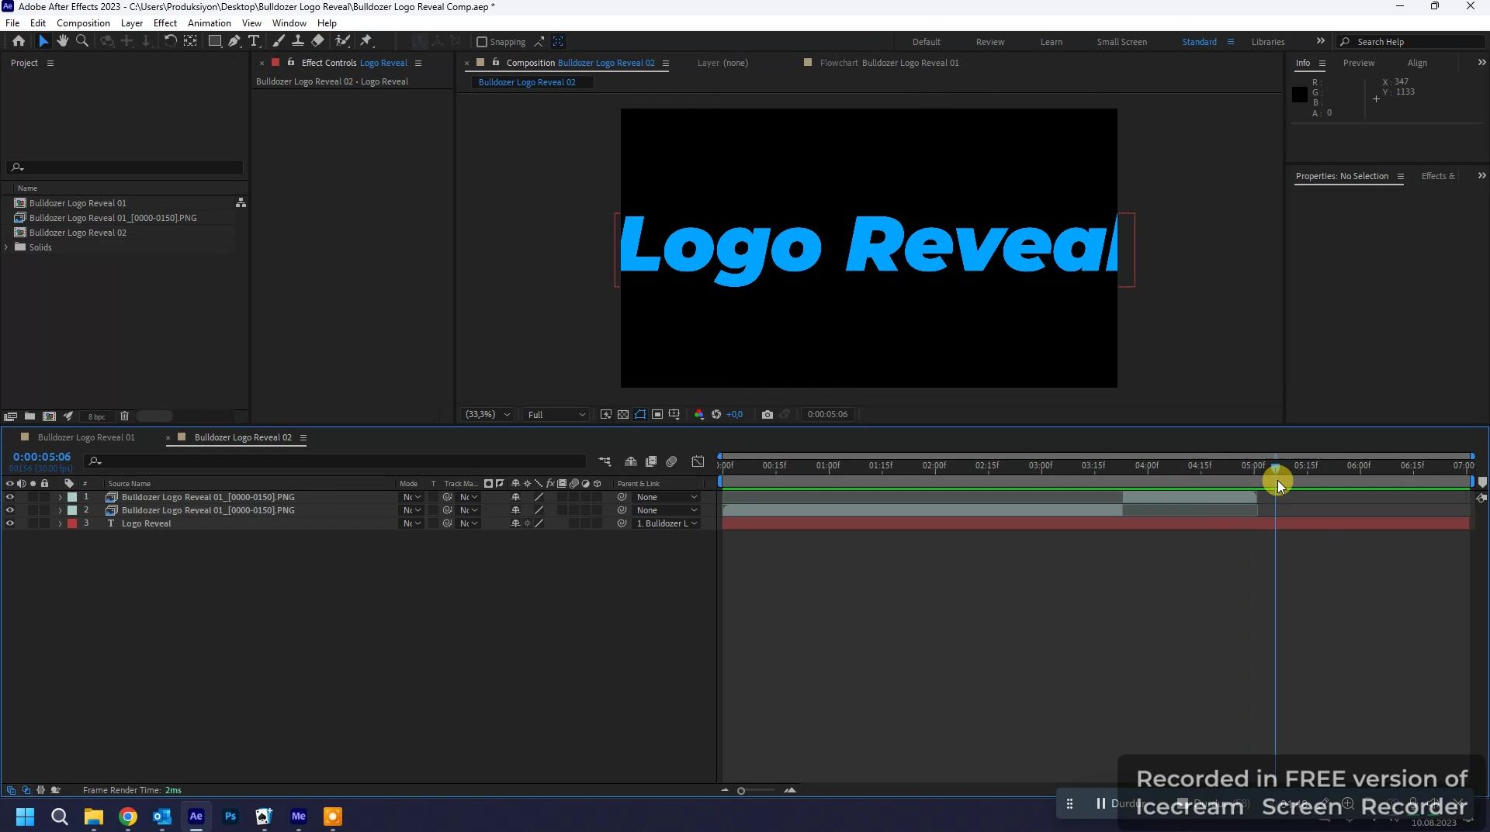Hide layer 2 using its eye icon
This screenshot has width=1490, height=832.
(10, 510)
